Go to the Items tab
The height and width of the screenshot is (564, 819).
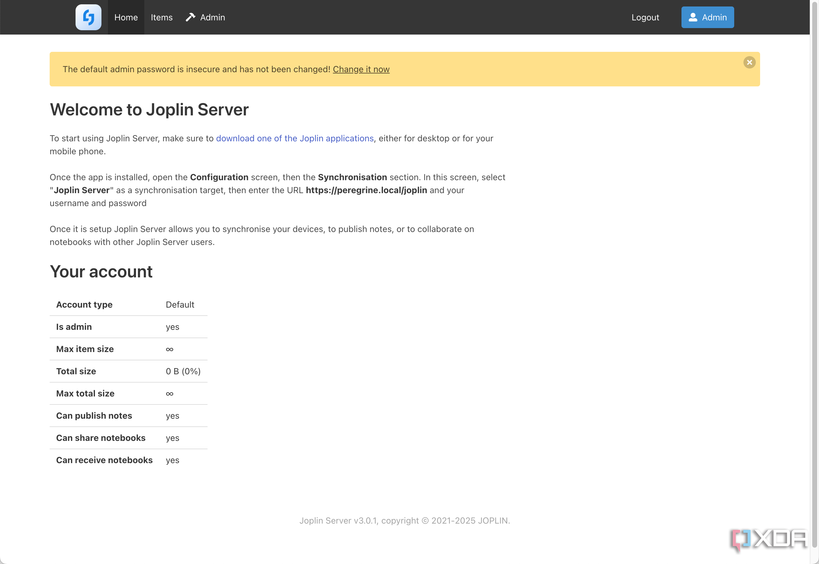tap(161, 17)
